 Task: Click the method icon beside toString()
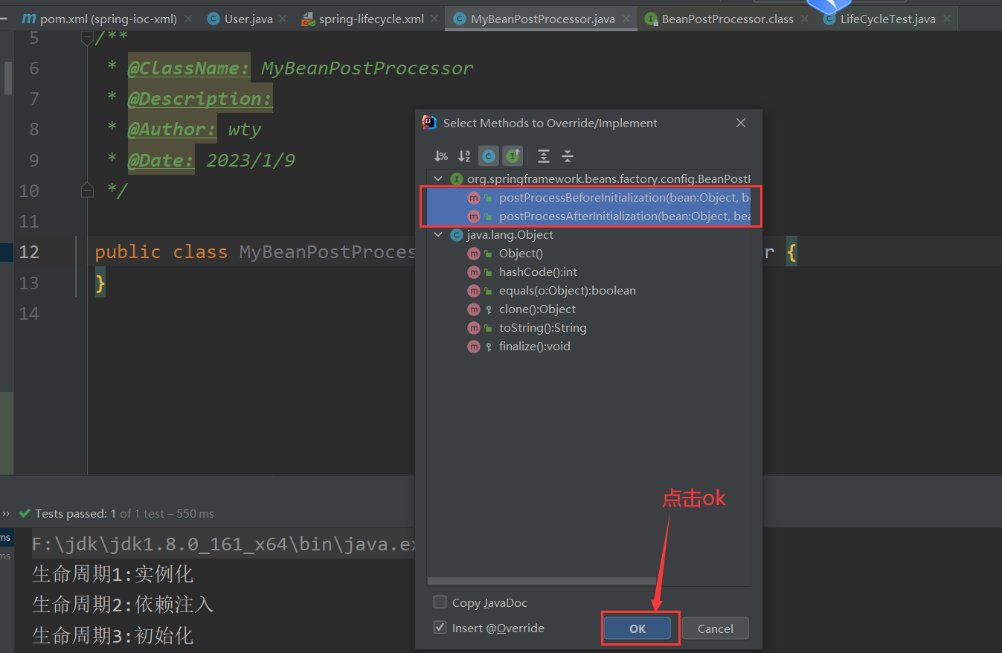pos(474,328)
